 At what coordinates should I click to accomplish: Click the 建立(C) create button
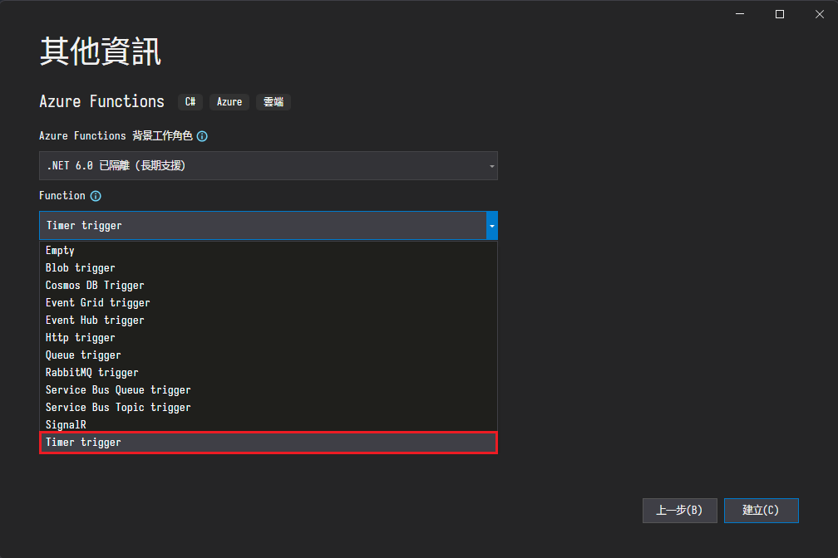click(761, 511)
